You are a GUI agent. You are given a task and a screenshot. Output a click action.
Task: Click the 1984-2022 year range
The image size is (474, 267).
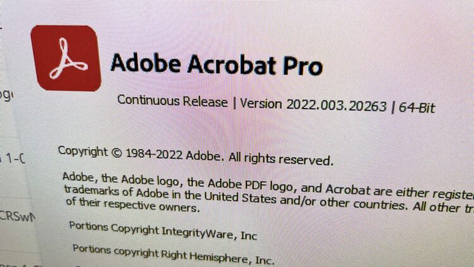(154, 155)
